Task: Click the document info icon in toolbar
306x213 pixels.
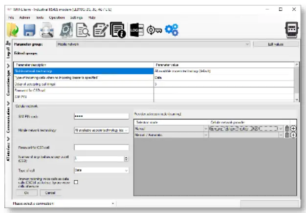Action: pos(117,30)
